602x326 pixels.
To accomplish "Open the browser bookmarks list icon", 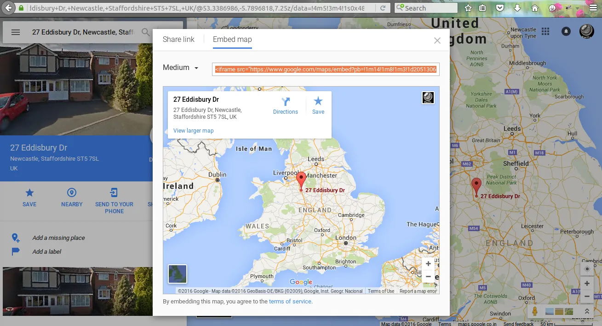I will coord(482,8).
